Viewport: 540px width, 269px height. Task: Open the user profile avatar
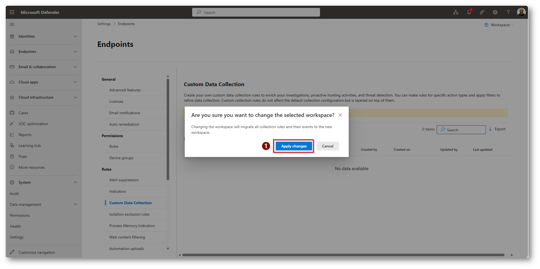(521, 12)
